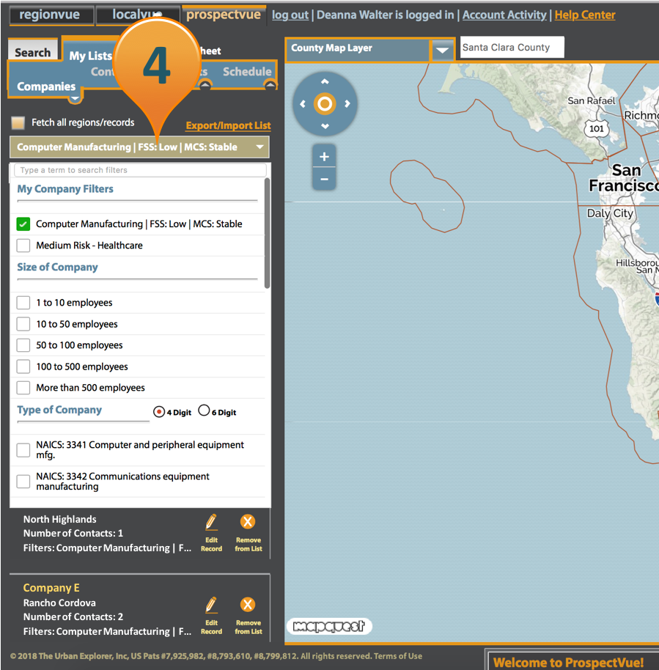Open the My Lists tab
The image size is (659, 670).
click(91, 56)
